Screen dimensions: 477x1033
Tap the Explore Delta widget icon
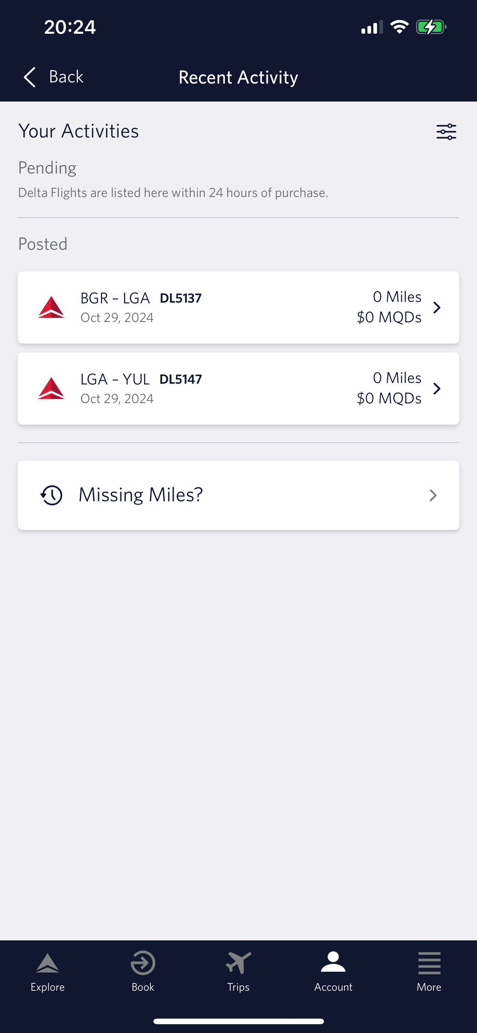pyautogui.click(x=48, y=963)
